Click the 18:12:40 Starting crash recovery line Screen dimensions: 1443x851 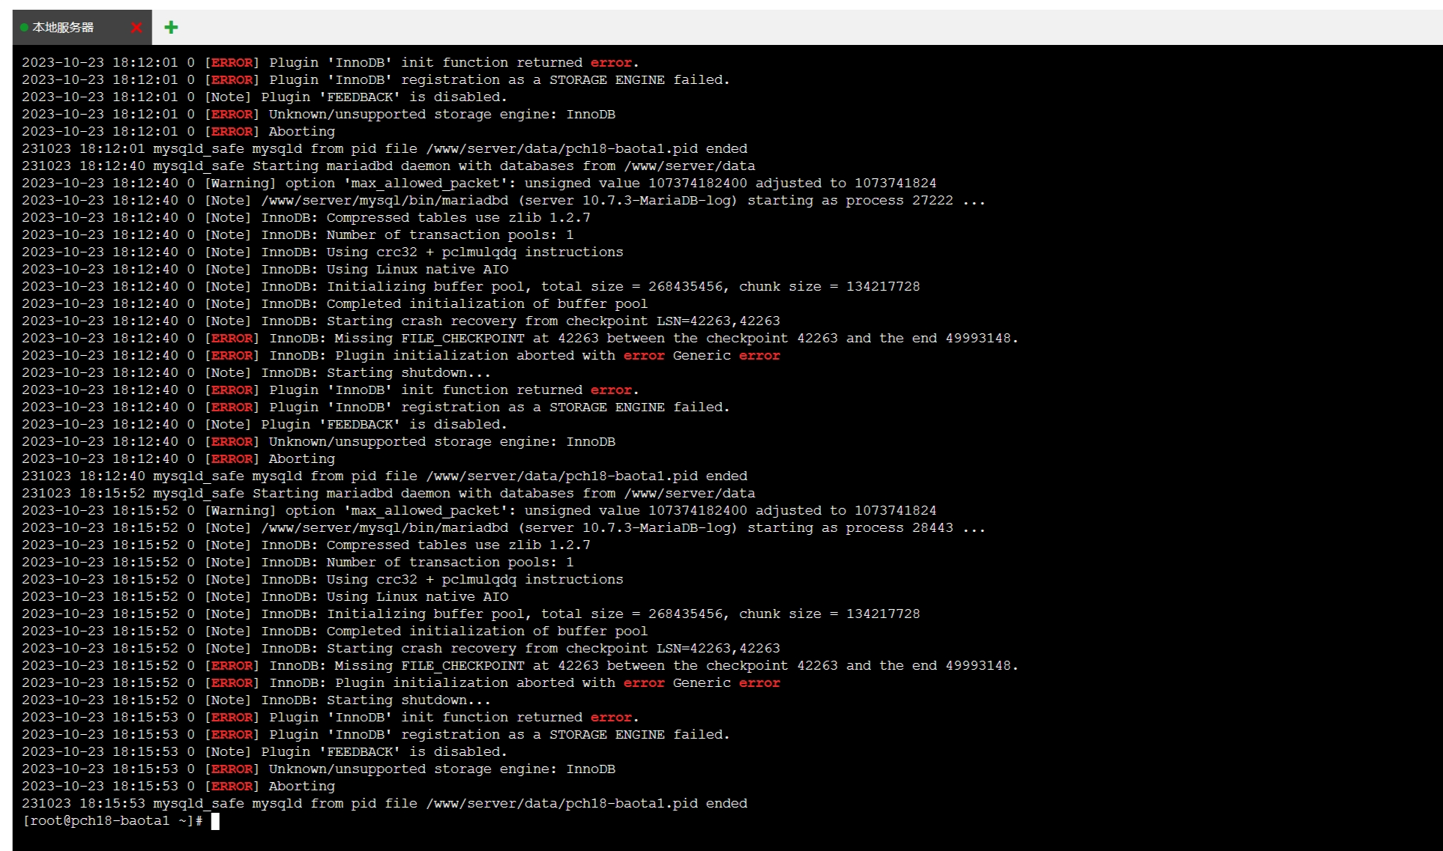pyautogui.click(x=400, y=321)
